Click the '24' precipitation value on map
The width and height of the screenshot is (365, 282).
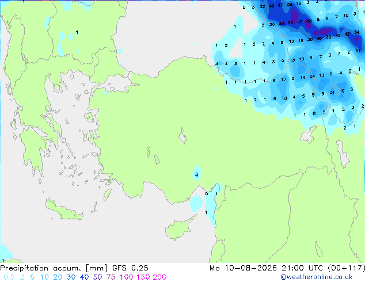coord(312,76)
